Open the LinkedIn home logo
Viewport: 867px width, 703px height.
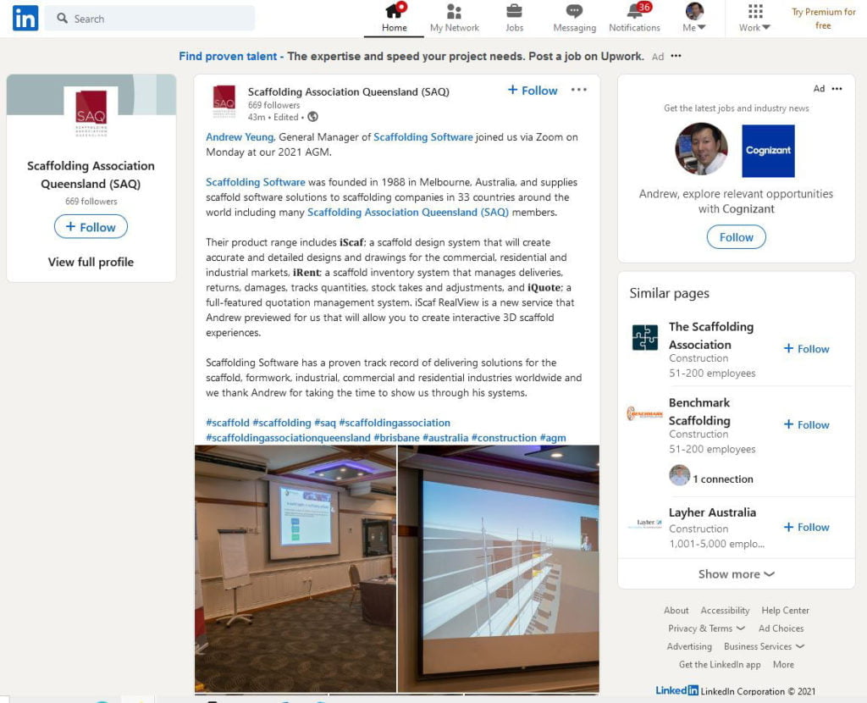click(x=25, y=19)
